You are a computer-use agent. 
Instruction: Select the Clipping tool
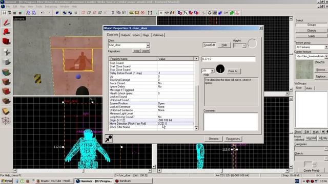pos(6,111)
